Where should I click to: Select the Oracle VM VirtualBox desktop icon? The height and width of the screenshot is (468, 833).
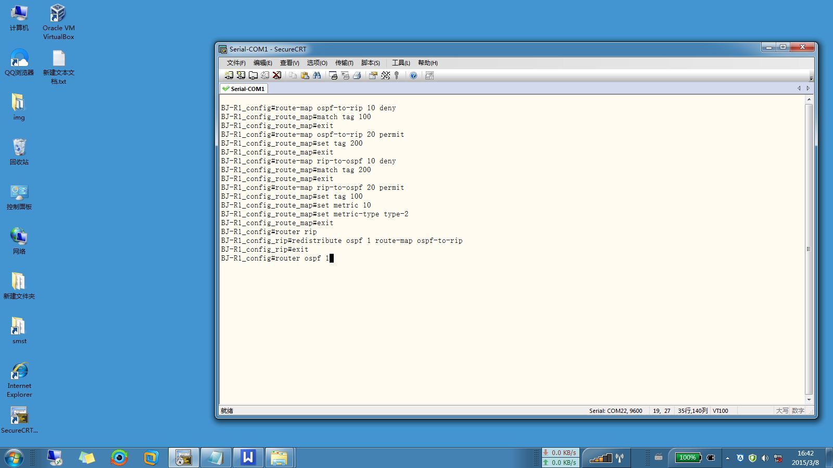(x=58, y=21)
